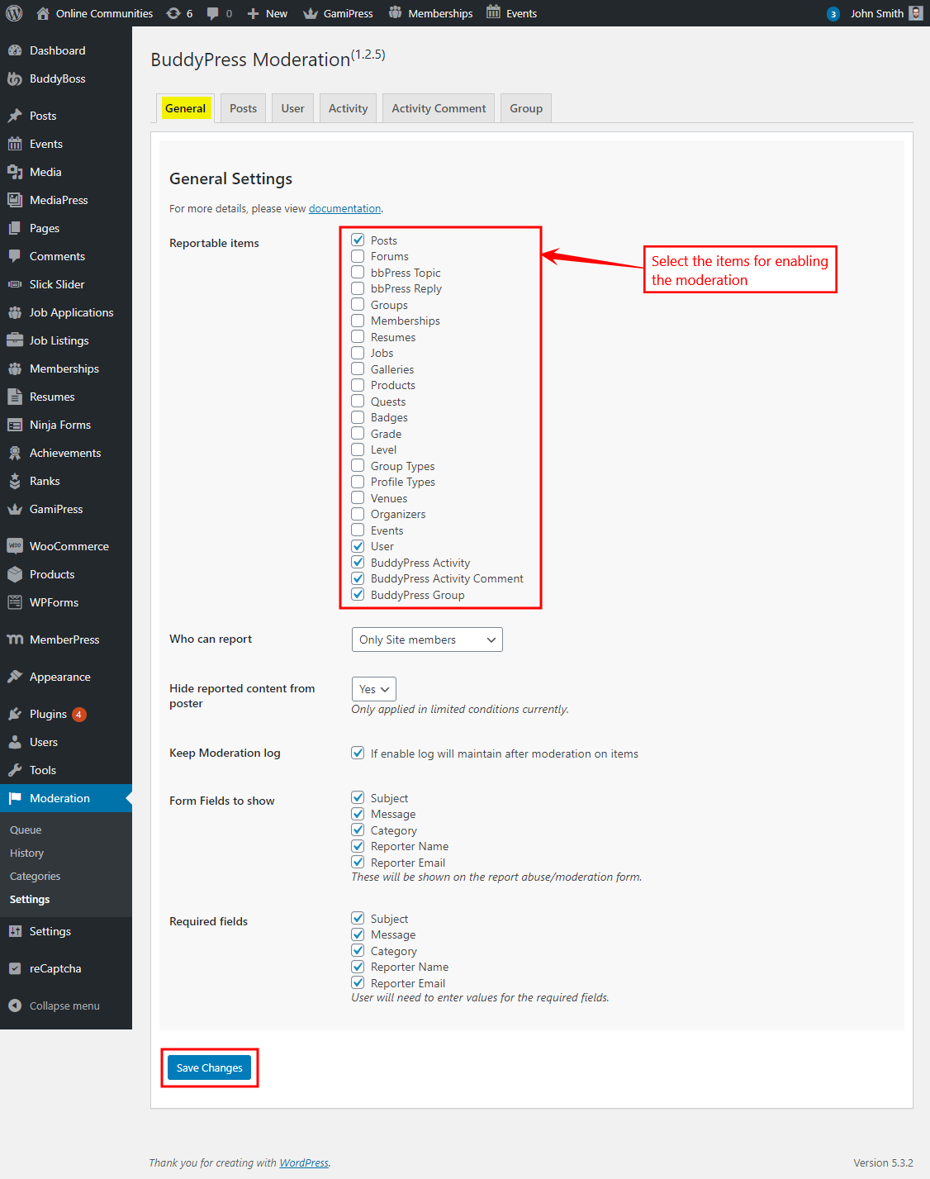Click the Save Changes button

209,1067
